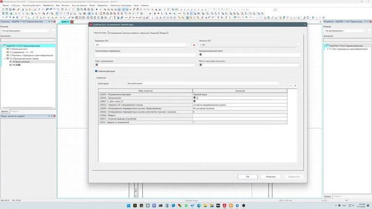Image resolution: width=372 pixels, height=209 pixels.
Task: Close the Предв. просмотр графики panel
Action: [x=54, y=116]
